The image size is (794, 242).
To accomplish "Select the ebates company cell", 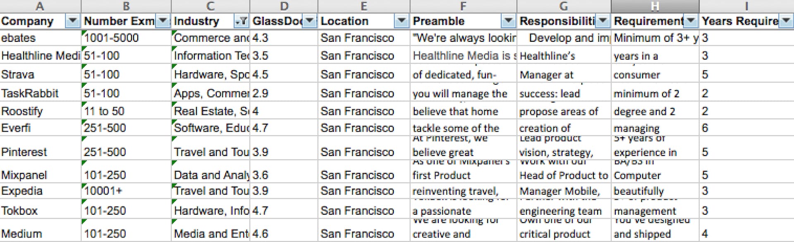I will tap(40, 38).
